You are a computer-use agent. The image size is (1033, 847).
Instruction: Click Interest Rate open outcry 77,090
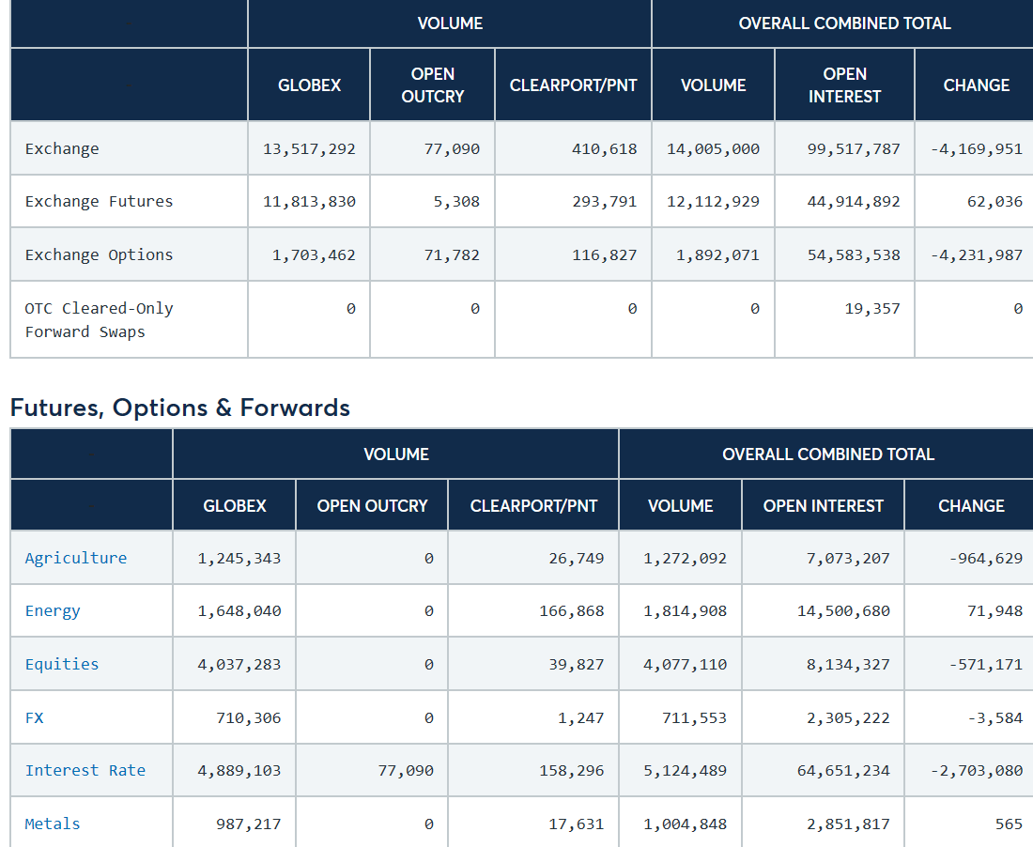pyautogui.click(x=406, y=771)
